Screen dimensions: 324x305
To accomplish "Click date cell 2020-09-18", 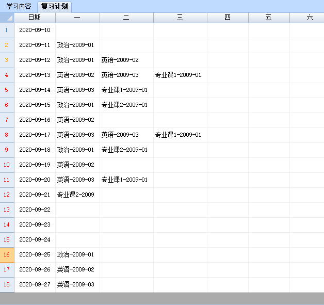I will click(x=35, y=150).
